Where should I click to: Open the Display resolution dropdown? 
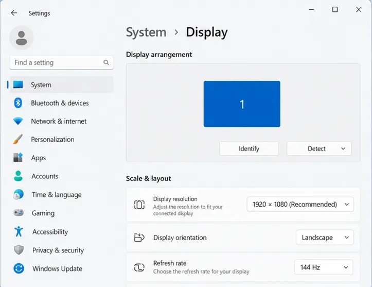300,205
